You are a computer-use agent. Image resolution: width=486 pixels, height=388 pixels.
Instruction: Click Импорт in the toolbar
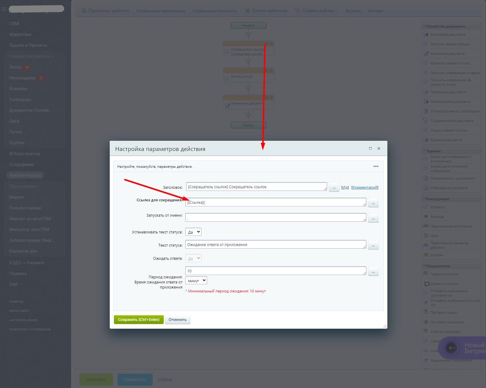(376, 11)
